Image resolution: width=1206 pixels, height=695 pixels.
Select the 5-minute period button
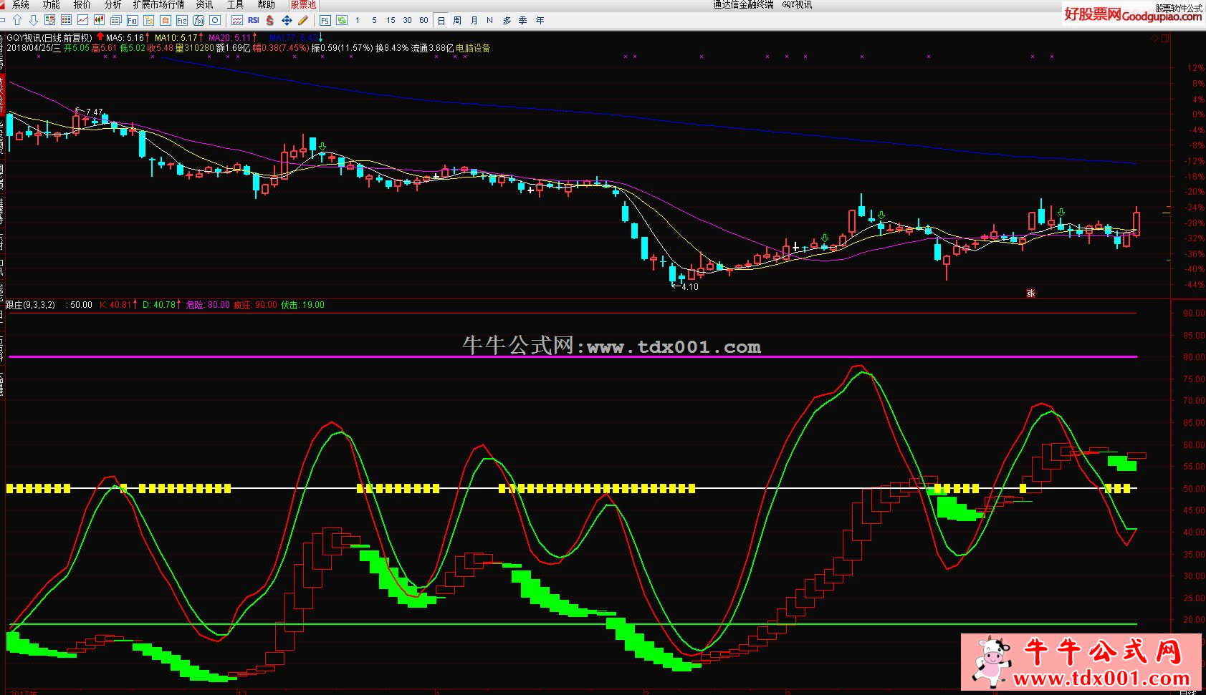374,20
